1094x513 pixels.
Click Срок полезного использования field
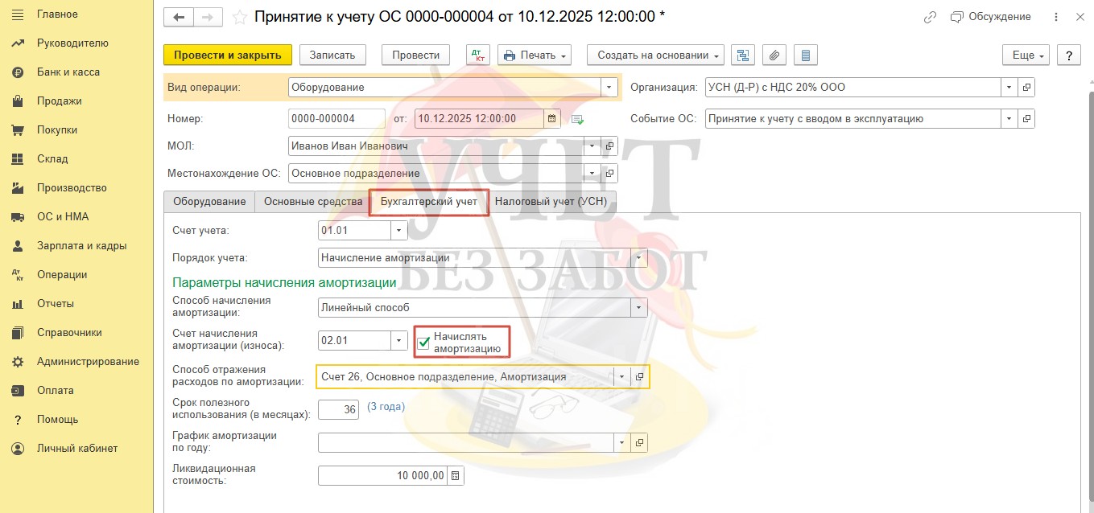coord(338,409)
